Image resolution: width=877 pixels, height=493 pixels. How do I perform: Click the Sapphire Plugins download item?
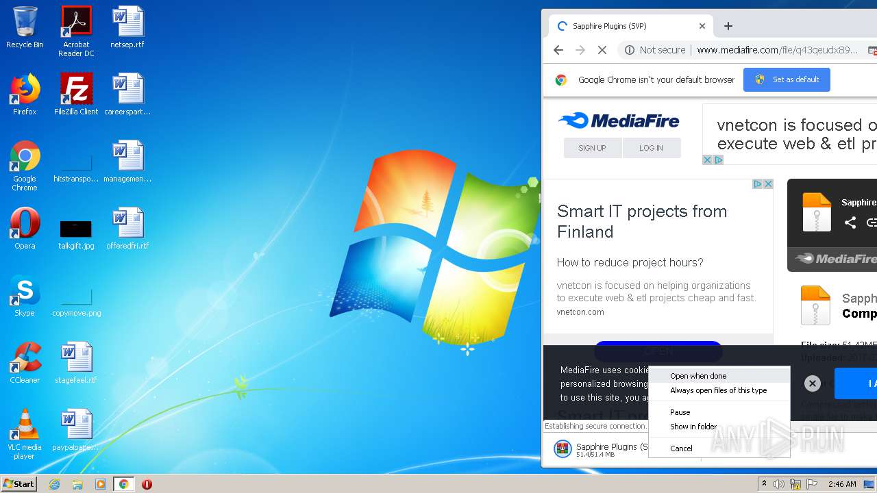coord(600,449)
